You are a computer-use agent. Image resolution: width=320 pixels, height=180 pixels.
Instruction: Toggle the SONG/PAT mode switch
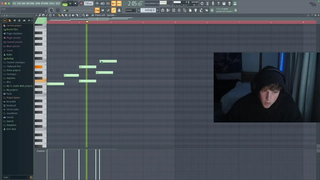(x=65, y=3)
